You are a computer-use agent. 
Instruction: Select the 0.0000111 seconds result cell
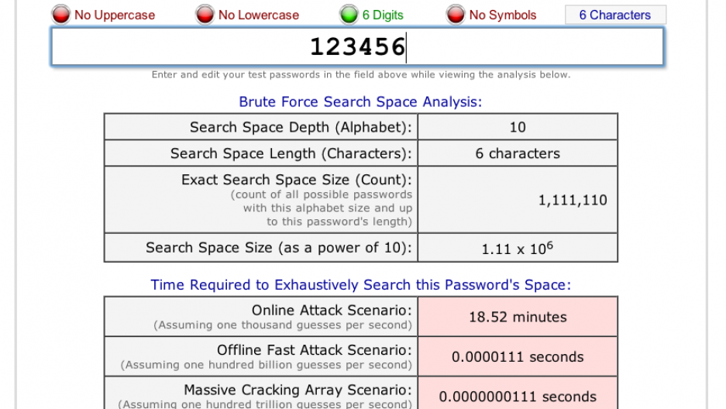pyautogui.click(x=518, y=357)
